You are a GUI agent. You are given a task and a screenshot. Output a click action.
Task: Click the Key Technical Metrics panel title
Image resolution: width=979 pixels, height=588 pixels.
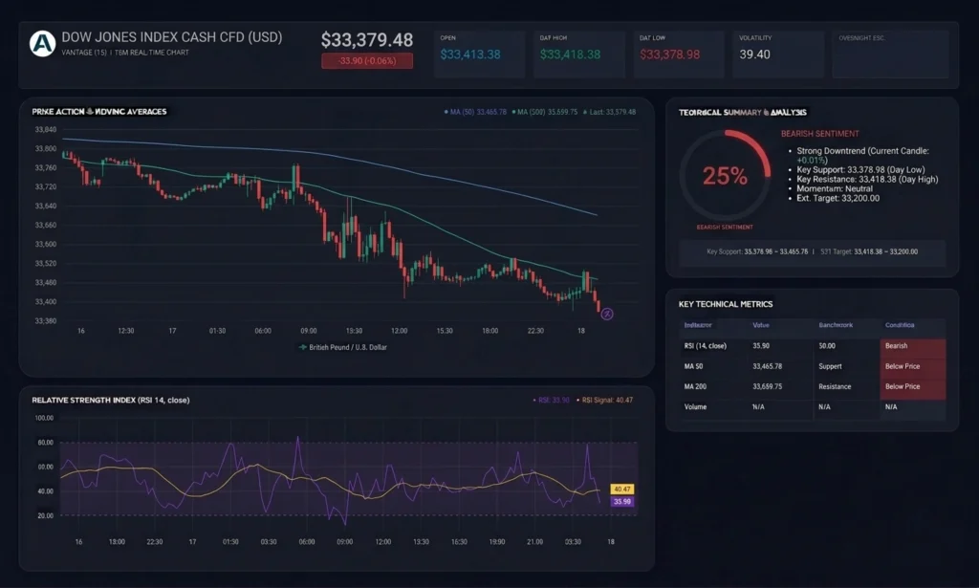726,304
